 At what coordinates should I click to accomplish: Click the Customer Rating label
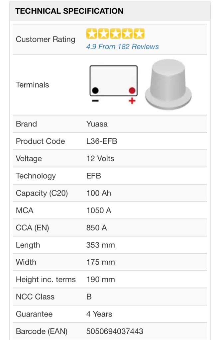point(46,40)
